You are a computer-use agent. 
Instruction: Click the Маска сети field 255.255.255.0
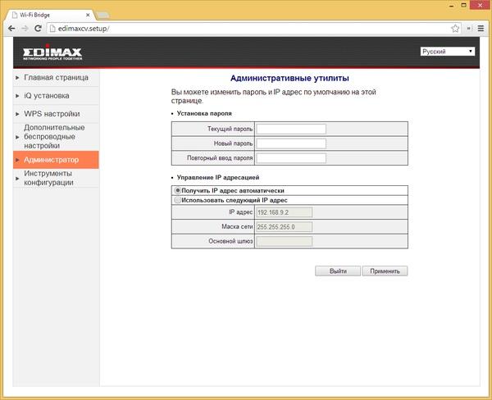[x=285, y=227]
